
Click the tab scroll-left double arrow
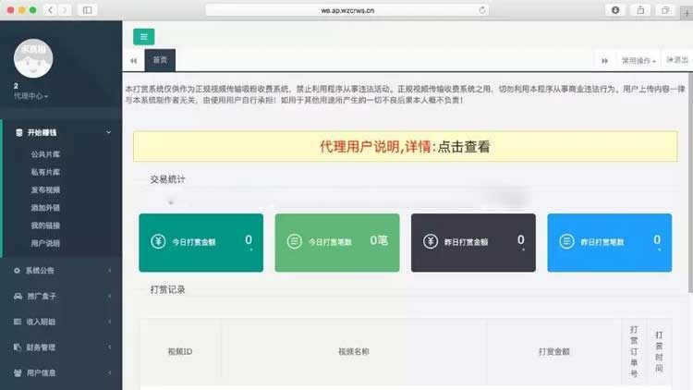133,60
